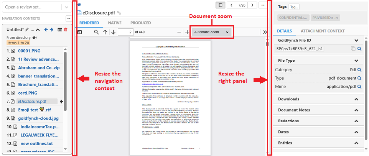
Task: Search by Mime application/pdf magnifier
Action: [359, 87]
